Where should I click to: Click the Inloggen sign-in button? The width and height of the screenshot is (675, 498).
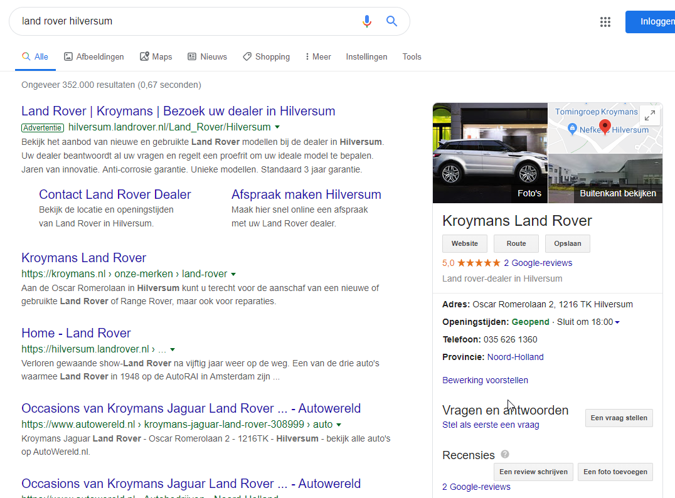[652, 22]
